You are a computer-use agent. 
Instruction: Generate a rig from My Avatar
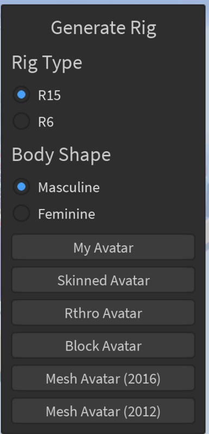103,247
